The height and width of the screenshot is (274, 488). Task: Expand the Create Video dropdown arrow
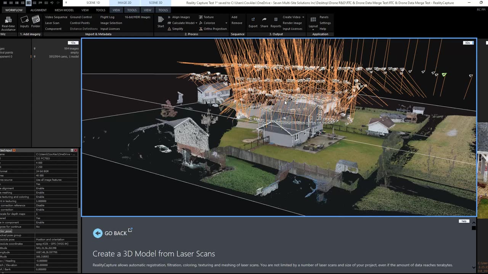click(303, 17)
